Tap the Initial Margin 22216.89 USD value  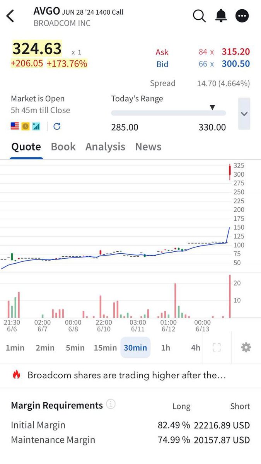coord(222,425)
